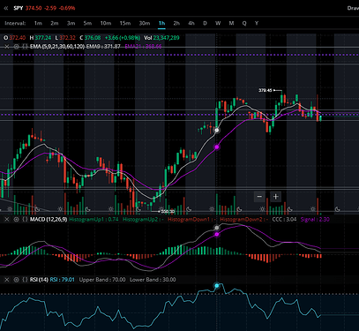Select the 2h interval

click(176, 23)
